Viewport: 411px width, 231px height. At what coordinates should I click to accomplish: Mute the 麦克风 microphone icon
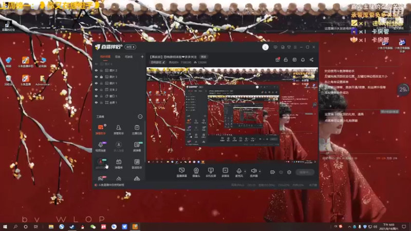tap(239, 171)
